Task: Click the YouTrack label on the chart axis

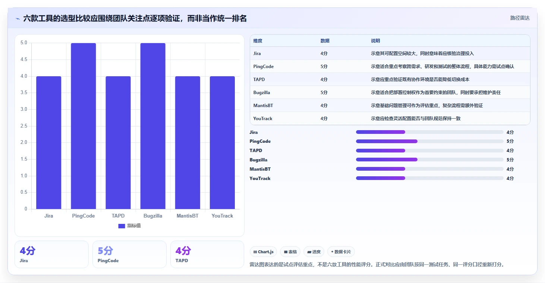Action: 222,216
